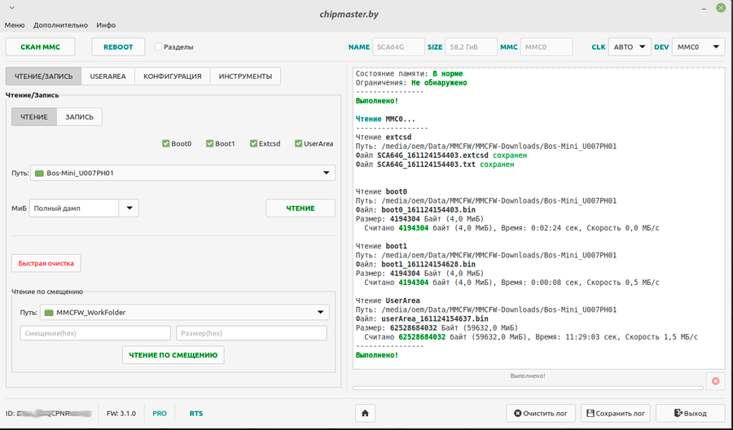Click the Выход button
The height and width of the screenshot is (430, 733).
click(691, 413)
